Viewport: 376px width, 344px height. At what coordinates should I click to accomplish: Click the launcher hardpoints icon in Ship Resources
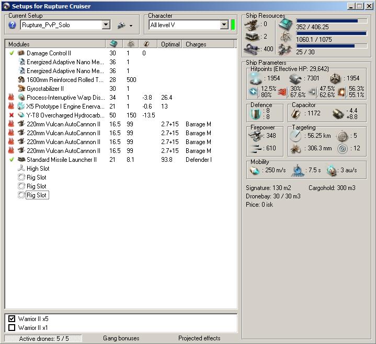[x=252, y=37]
